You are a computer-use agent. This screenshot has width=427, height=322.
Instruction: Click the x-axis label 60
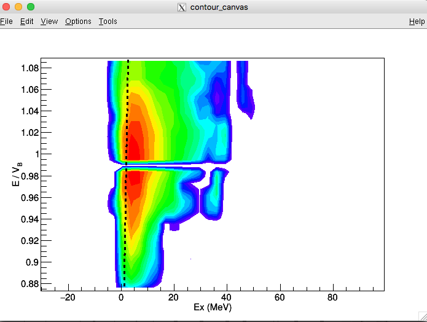(x=280, y=297)
